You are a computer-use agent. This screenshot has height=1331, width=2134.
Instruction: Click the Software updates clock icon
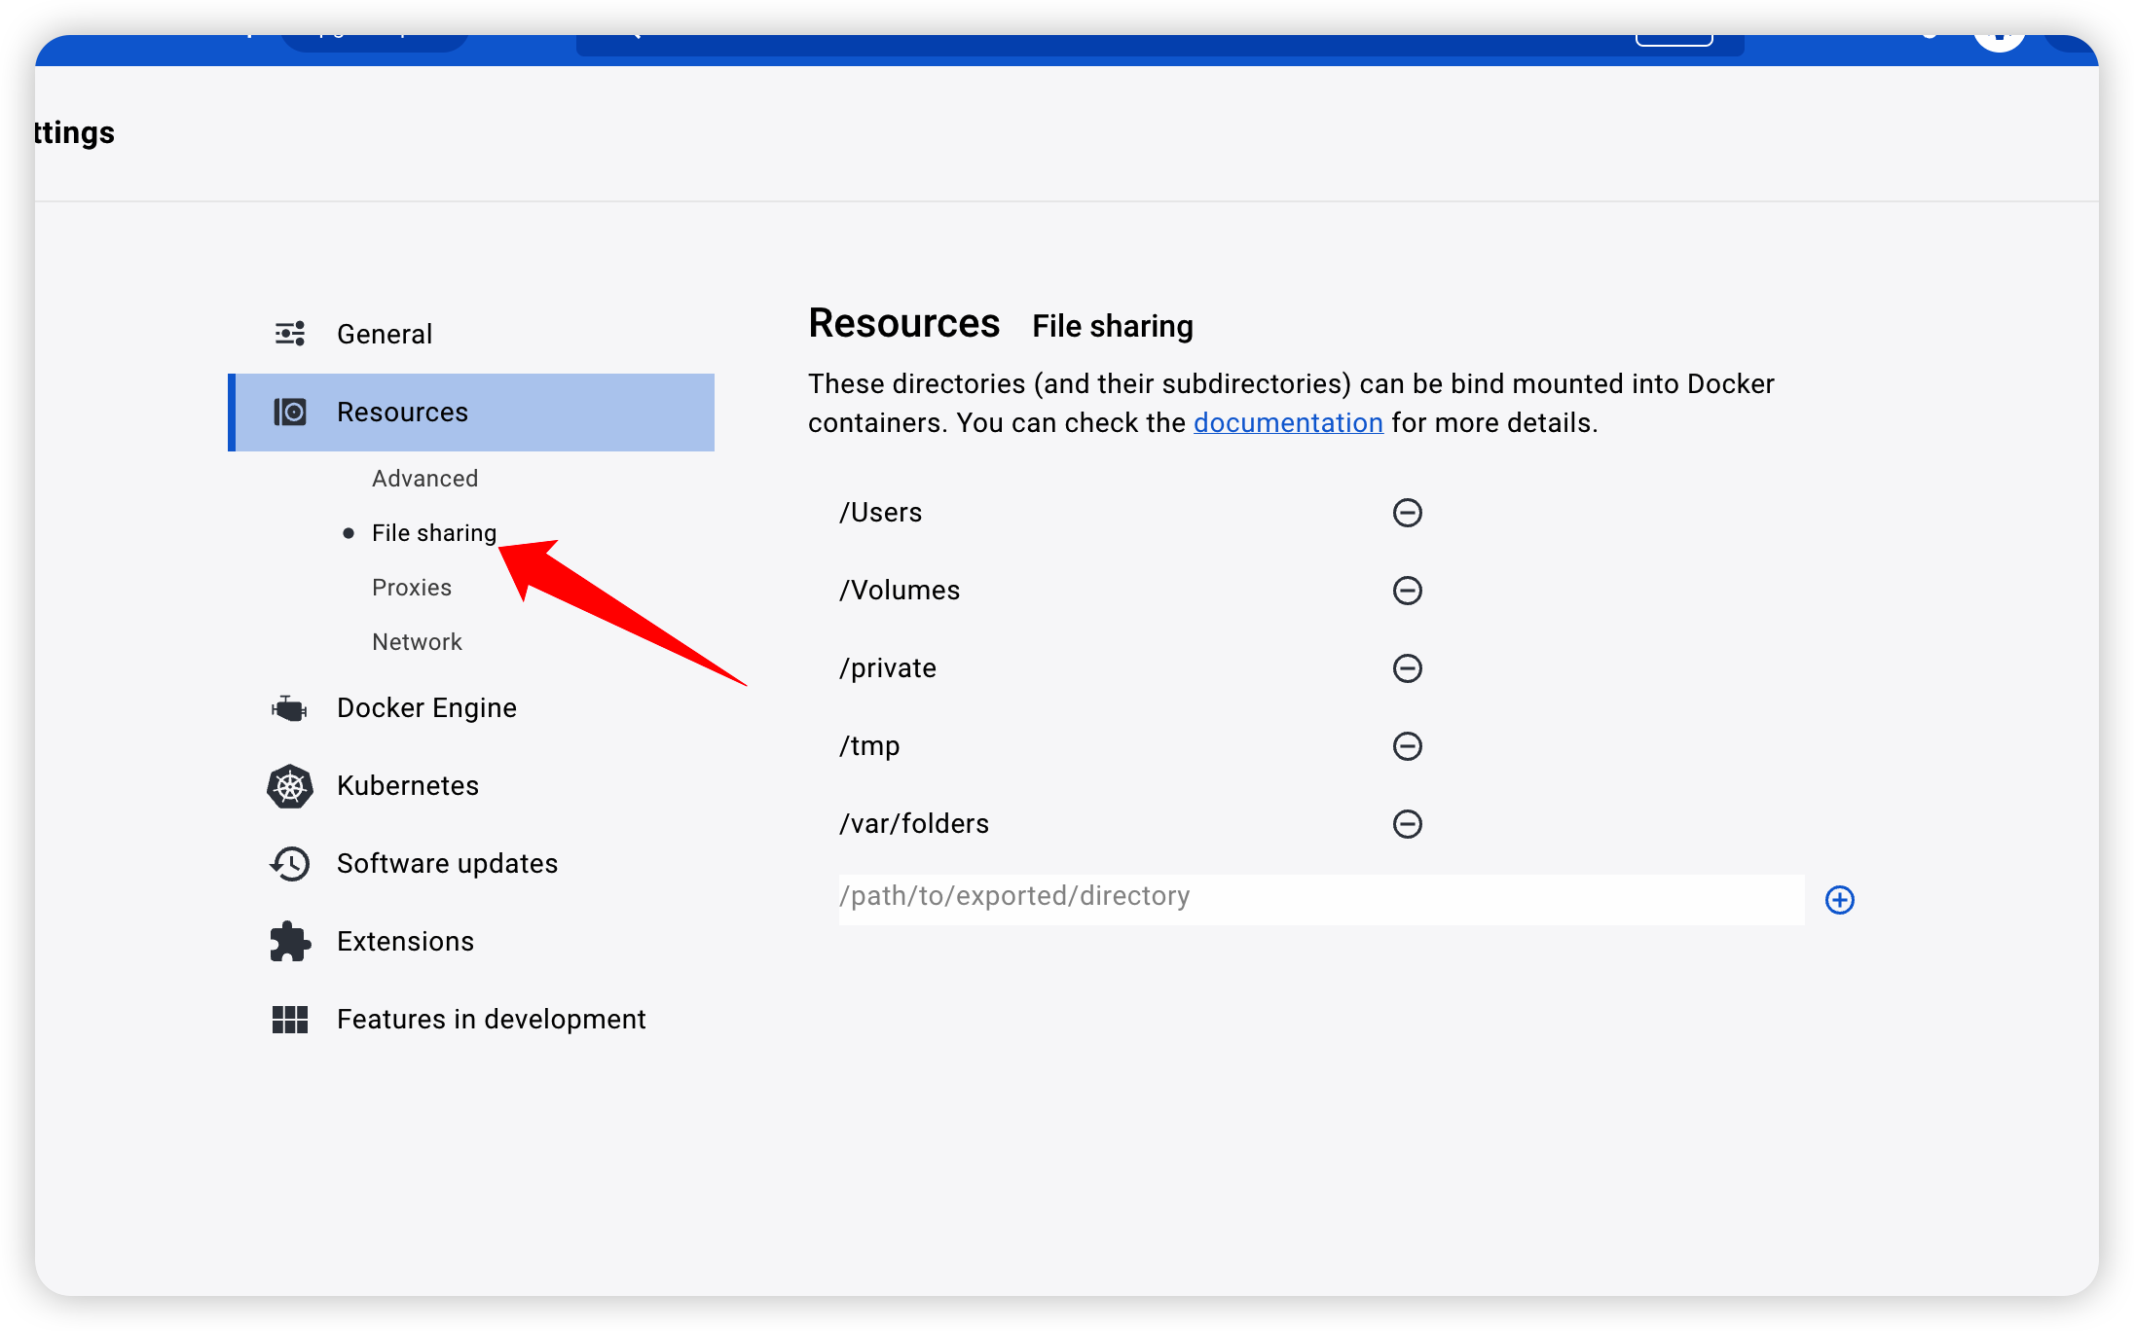click(x=289, y=864)
